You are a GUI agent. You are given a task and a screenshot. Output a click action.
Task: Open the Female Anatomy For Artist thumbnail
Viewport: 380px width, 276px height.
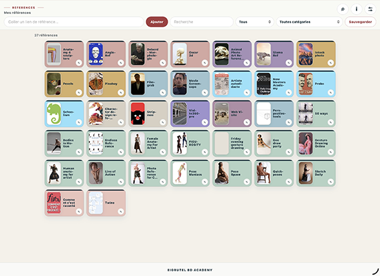(x=137, y=143)
